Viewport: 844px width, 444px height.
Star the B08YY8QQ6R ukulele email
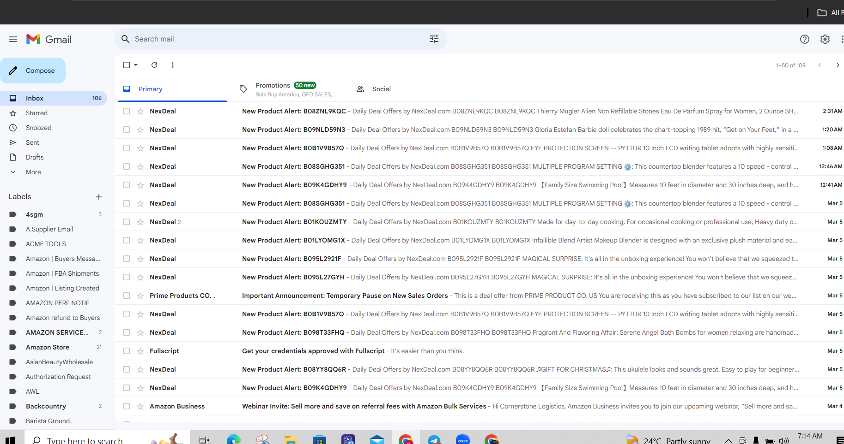pyautogui.click(x=140, y=369)
